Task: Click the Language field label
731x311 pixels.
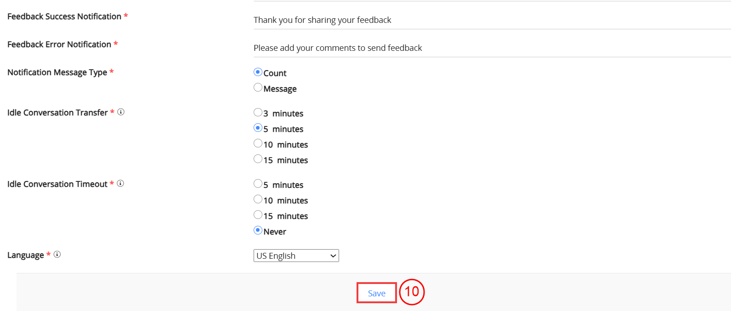Action: point(26,255)
